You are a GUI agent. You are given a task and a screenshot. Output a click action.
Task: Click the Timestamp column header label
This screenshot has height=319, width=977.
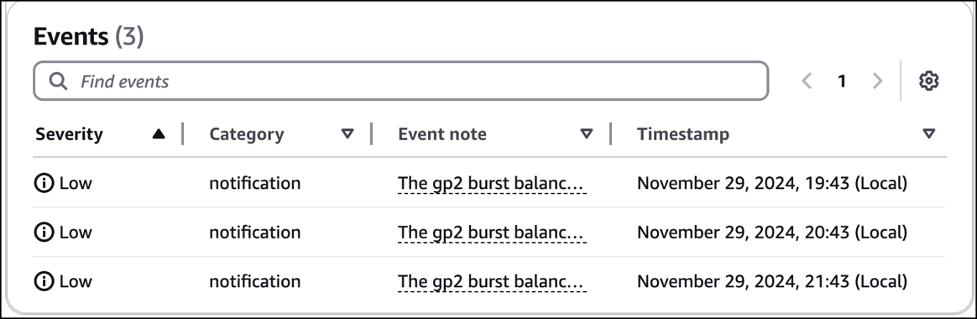click(x=683, y=134)
